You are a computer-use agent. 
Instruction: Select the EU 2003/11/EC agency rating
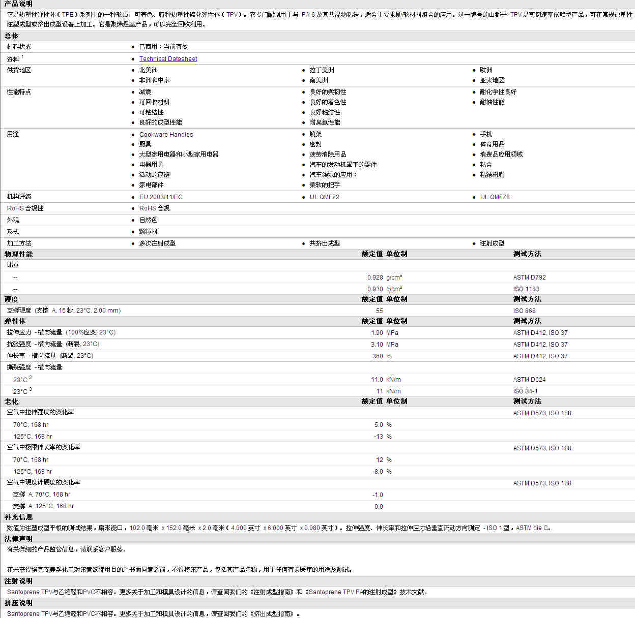pos(161,197)
